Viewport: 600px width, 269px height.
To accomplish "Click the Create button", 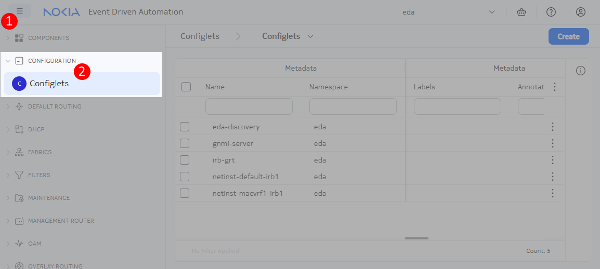I will point(568,36).
